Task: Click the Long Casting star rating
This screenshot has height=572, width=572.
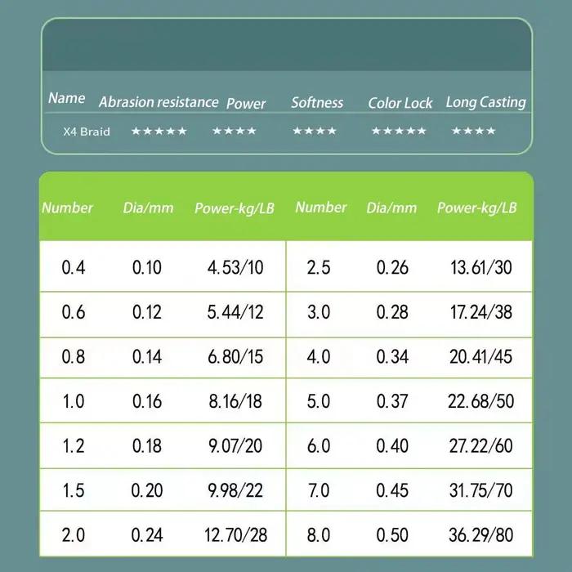Action: point(473,131)
